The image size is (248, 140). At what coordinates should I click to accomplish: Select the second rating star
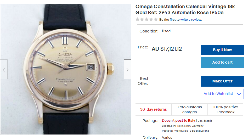(142, 20)
